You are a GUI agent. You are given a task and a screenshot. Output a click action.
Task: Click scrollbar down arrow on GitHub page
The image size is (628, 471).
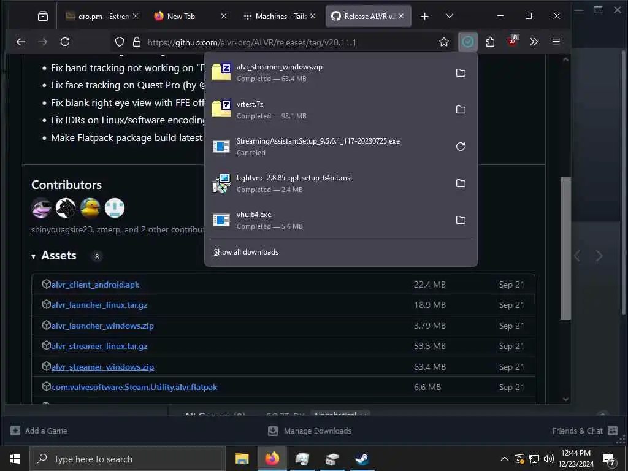coord(565,399)
